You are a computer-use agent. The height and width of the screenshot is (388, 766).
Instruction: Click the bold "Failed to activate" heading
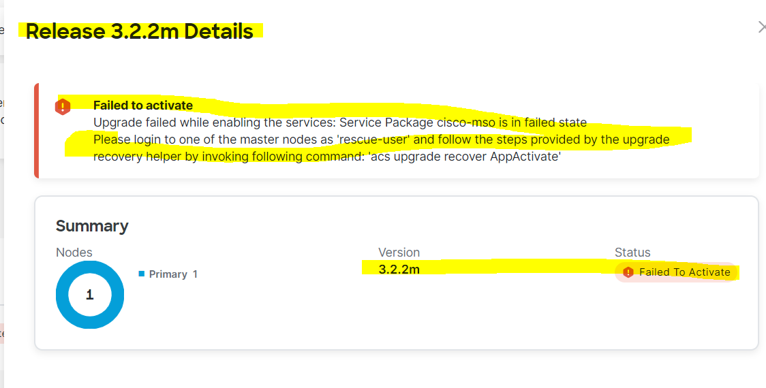[143, 105]
